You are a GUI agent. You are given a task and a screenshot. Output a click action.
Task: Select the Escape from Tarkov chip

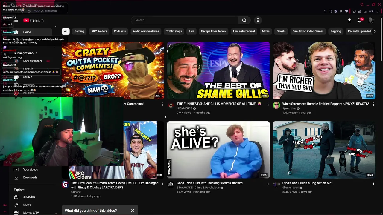[x=214, y=31]
